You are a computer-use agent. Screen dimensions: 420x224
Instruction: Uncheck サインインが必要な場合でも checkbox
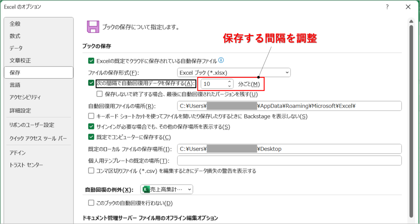point(91,127)
